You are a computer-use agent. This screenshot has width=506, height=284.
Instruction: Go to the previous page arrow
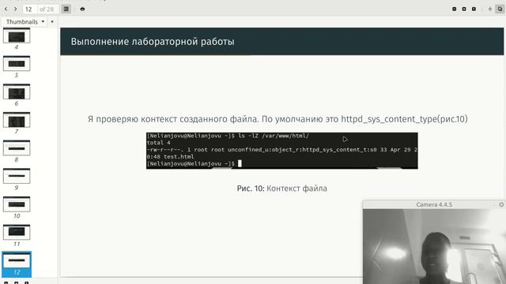click(x=6, y=9)
